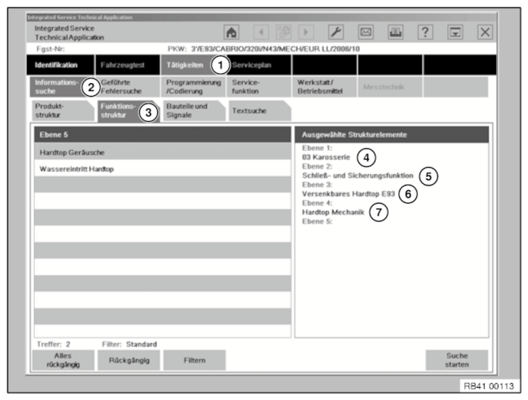Switch to the Textsuche tab
The image size is (528, 400).
pyautogui.click(x=259, y=110)
